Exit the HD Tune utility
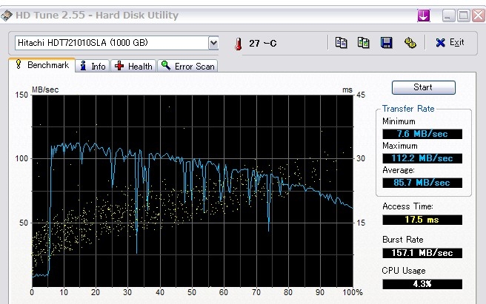 [x=450, y=42]
